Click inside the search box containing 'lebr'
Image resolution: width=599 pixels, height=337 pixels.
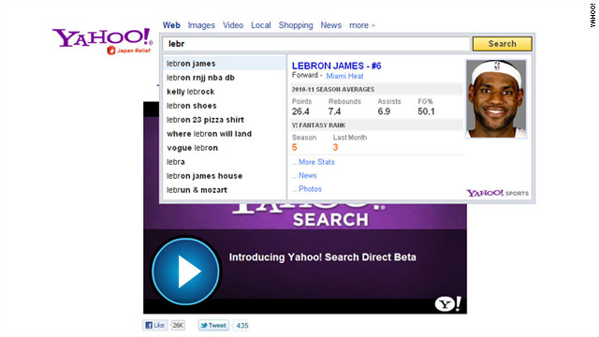(316, 44)
